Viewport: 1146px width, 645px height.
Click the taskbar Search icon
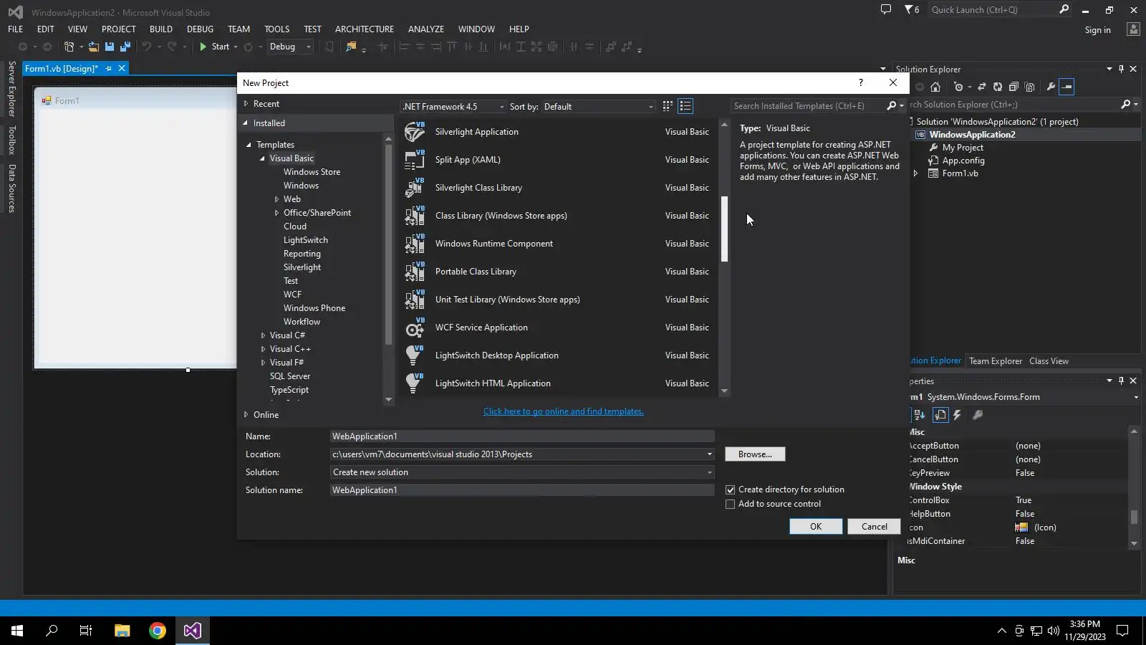pyautogui.click(x=52, y=631)
